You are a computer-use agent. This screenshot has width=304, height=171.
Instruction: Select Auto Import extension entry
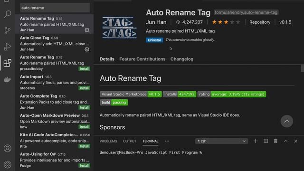54,82
